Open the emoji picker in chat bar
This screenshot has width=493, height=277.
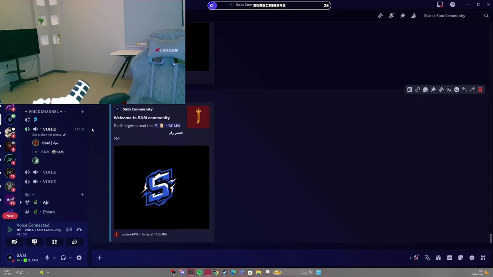(x=472, y=258)
